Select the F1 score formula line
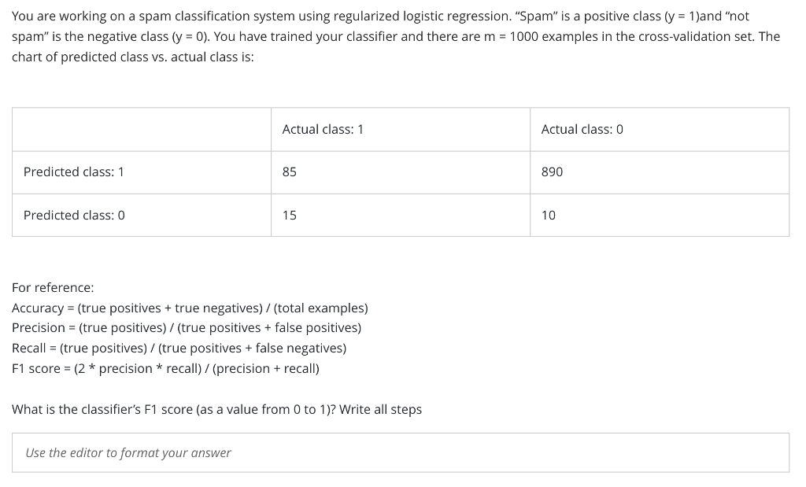806x487 pixels. pyautogui.click(x=165, y=368)
